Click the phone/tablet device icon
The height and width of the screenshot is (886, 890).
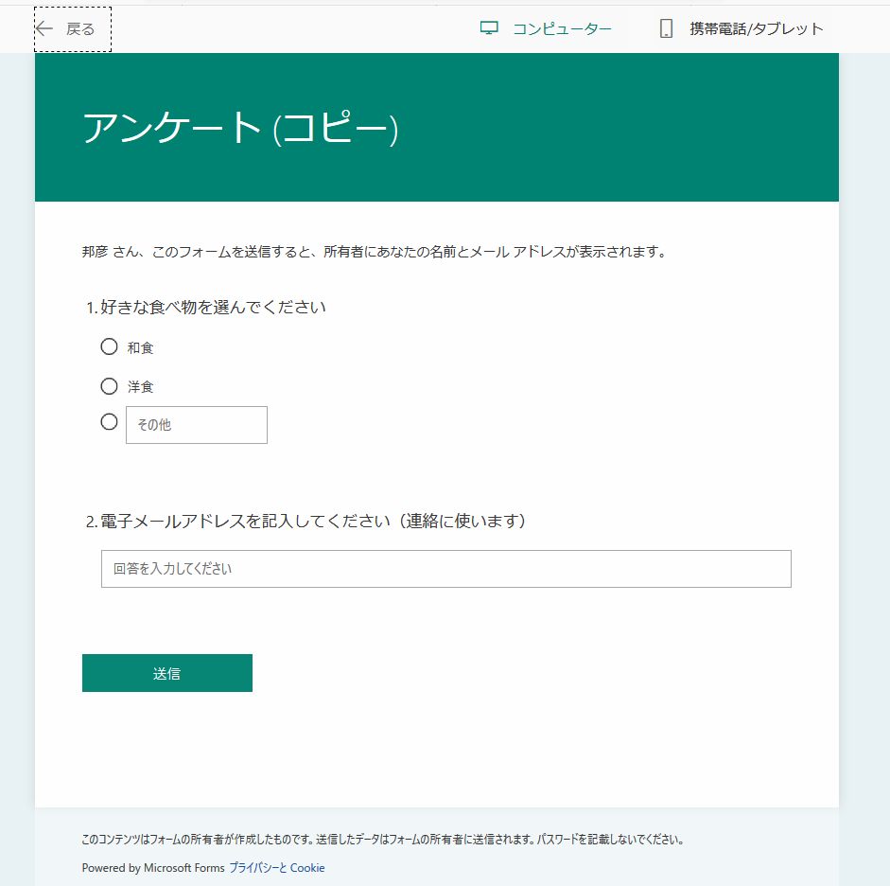tap(667, 28)
